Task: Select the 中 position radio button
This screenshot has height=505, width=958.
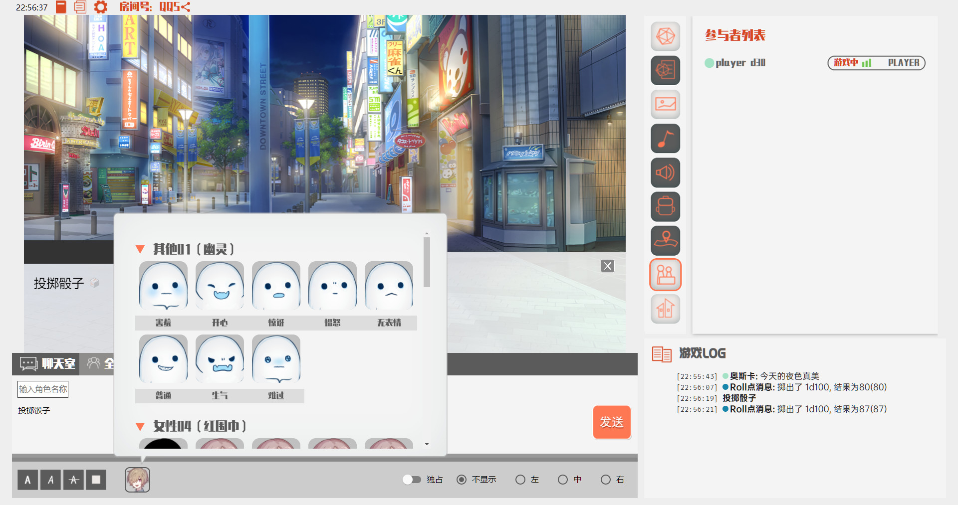Action: point(563,479)
